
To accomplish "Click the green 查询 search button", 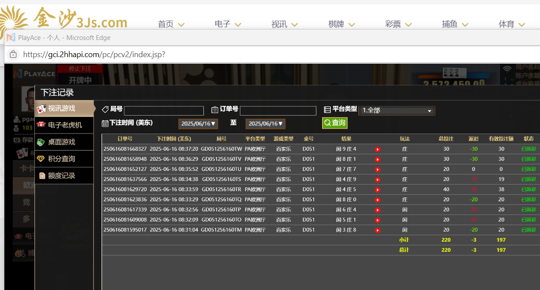I will tap(335, 123).
